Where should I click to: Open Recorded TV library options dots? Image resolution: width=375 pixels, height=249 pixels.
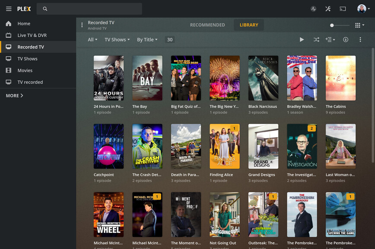[82, 25]
